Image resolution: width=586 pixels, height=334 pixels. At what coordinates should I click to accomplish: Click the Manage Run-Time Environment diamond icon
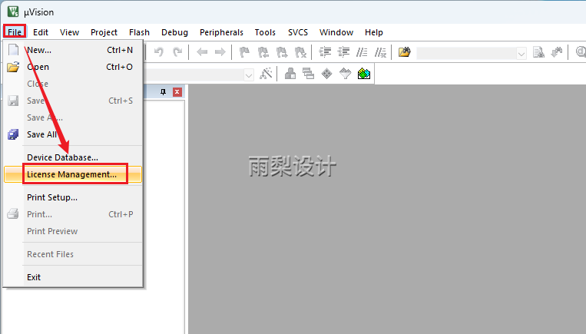click(x=326, y=74)
